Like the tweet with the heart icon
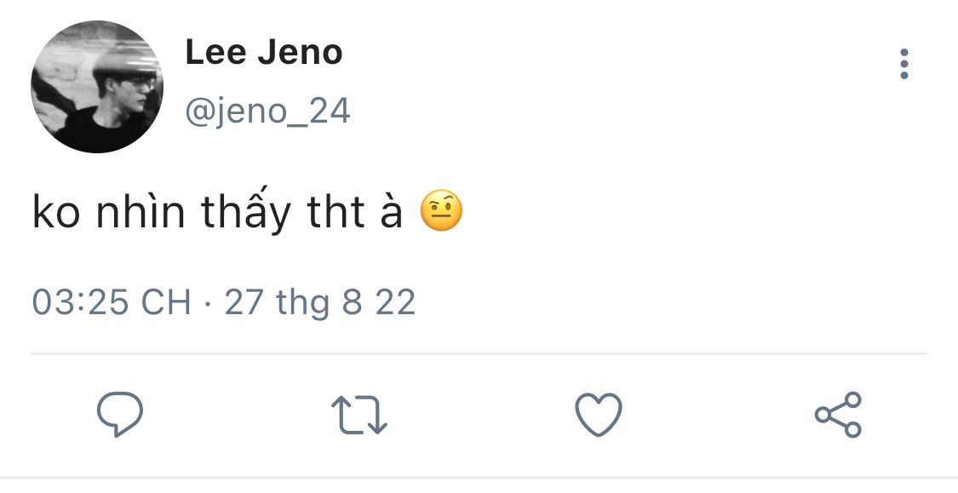 [599, 415]
